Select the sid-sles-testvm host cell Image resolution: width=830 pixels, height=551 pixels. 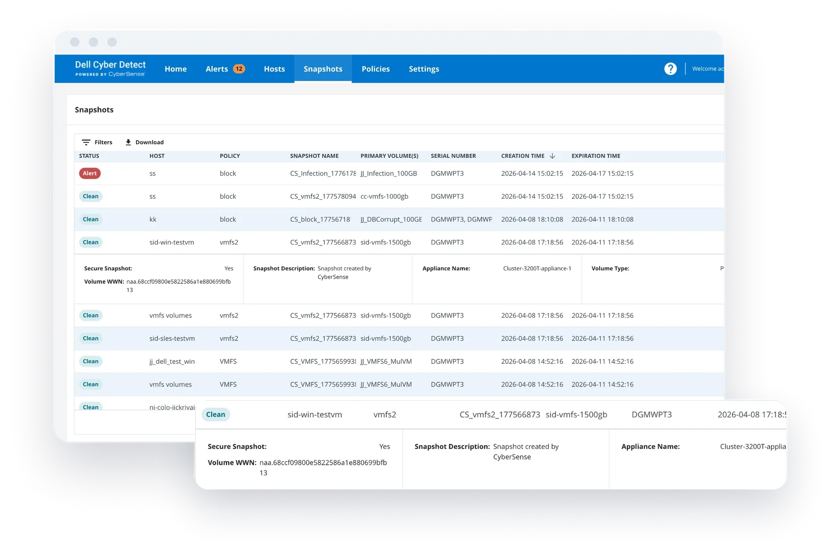172,338
